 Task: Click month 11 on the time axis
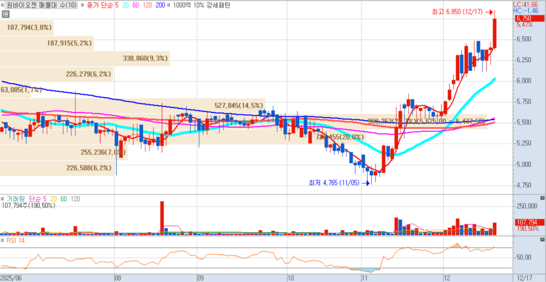pos(365,278)
